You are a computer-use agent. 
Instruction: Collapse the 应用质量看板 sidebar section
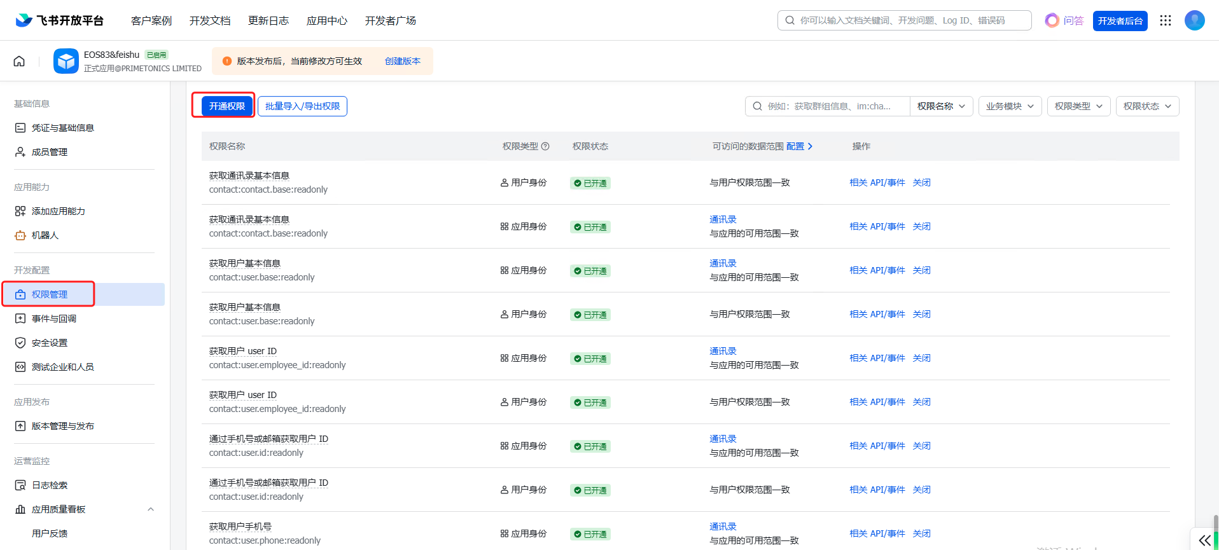coord(151,509)
